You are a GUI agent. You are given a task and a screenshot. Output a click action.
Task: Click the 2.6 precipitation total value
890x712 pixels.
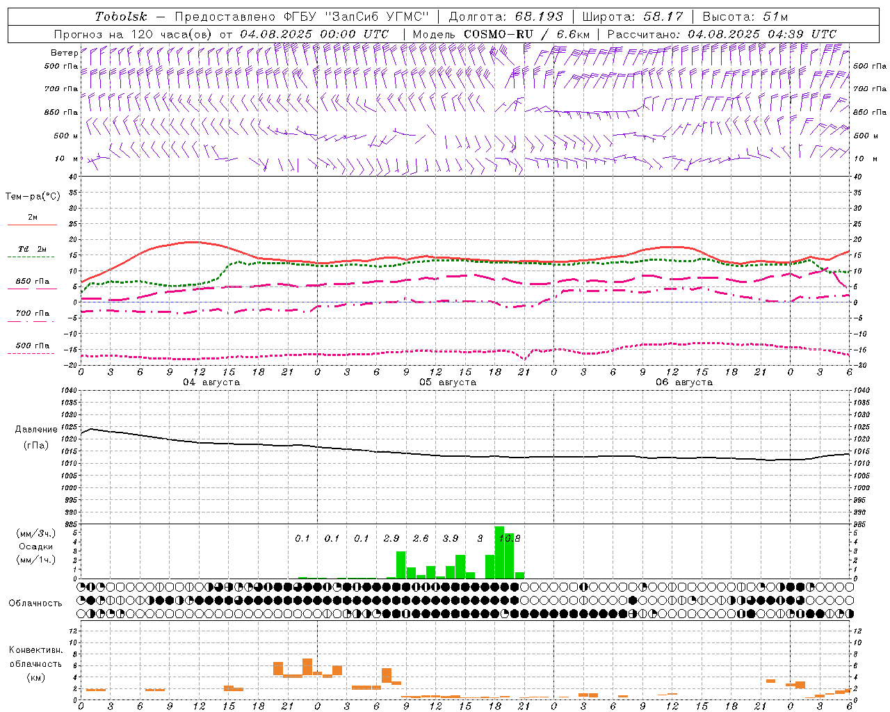(421, 538)
